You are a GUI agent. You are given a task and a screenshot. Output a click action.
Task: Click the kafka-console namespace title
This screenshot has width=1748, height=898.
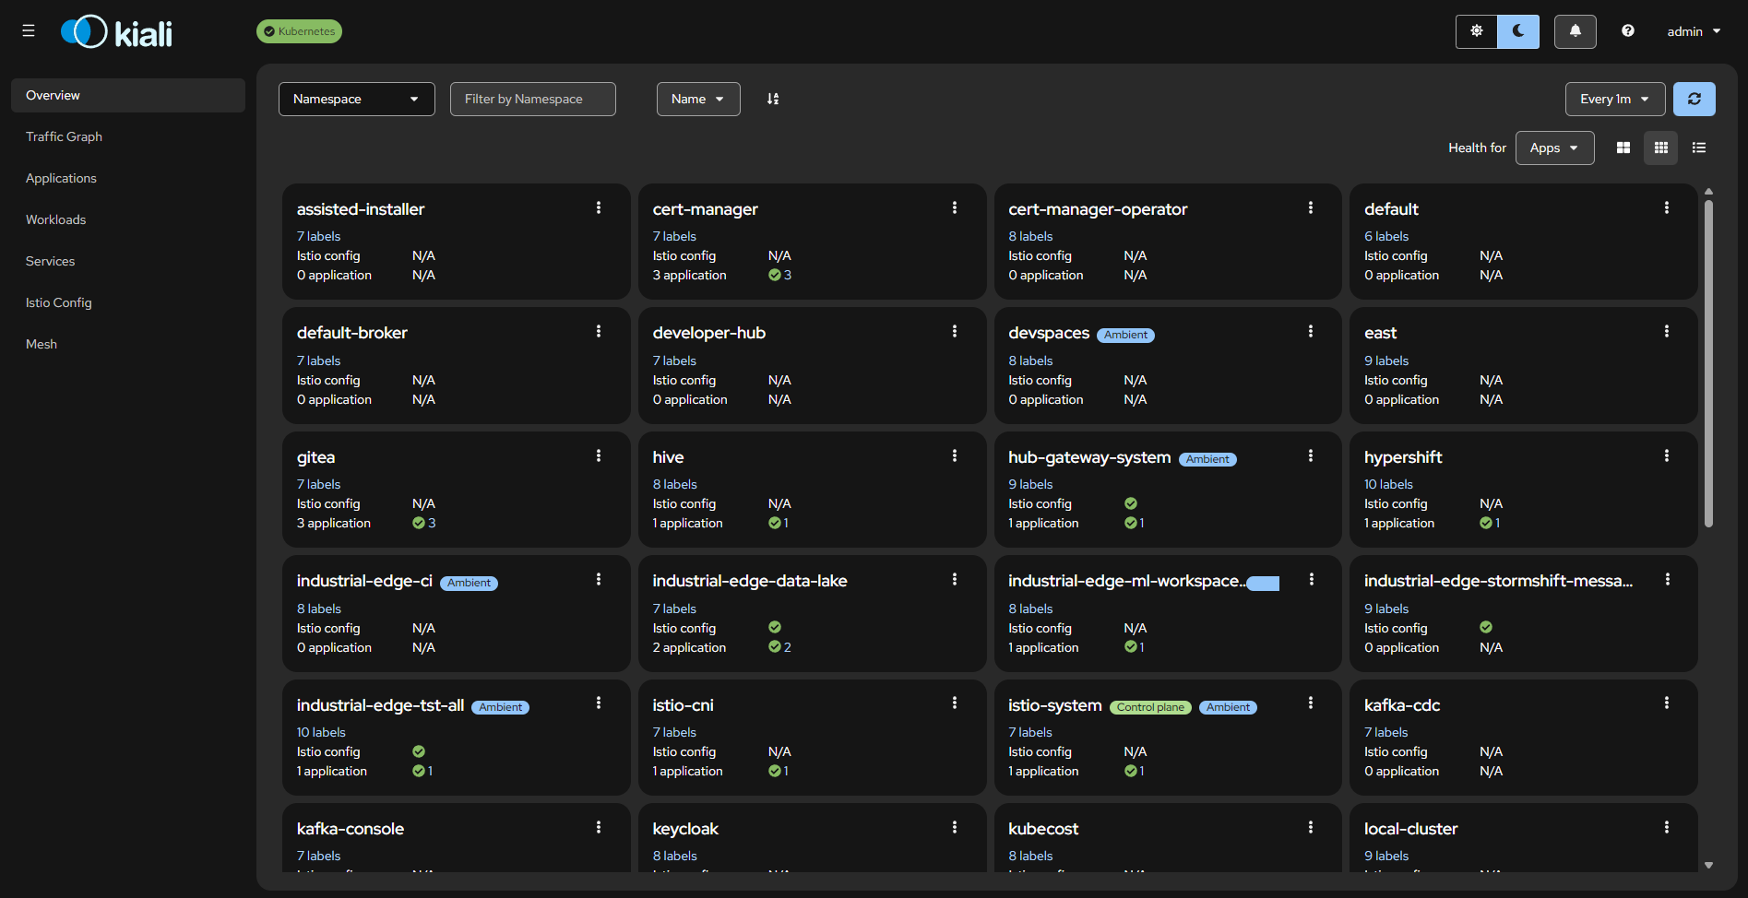pos(351,829)
